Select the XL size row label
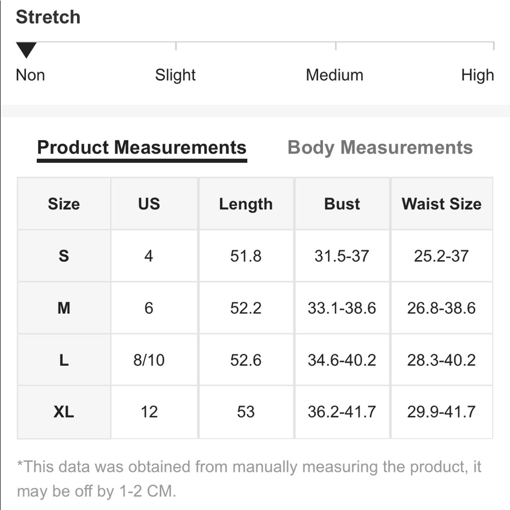The width and height of the screenshot is (510, 510). coord(64,412)
